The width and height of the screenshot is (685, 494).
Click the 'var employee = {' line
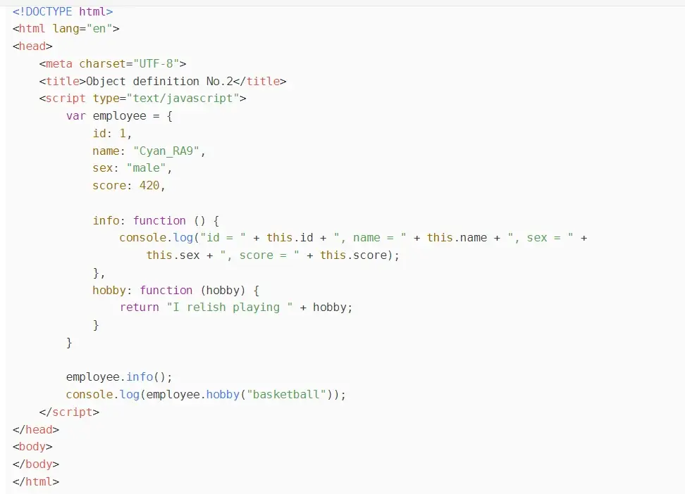[x=119, y=116]
